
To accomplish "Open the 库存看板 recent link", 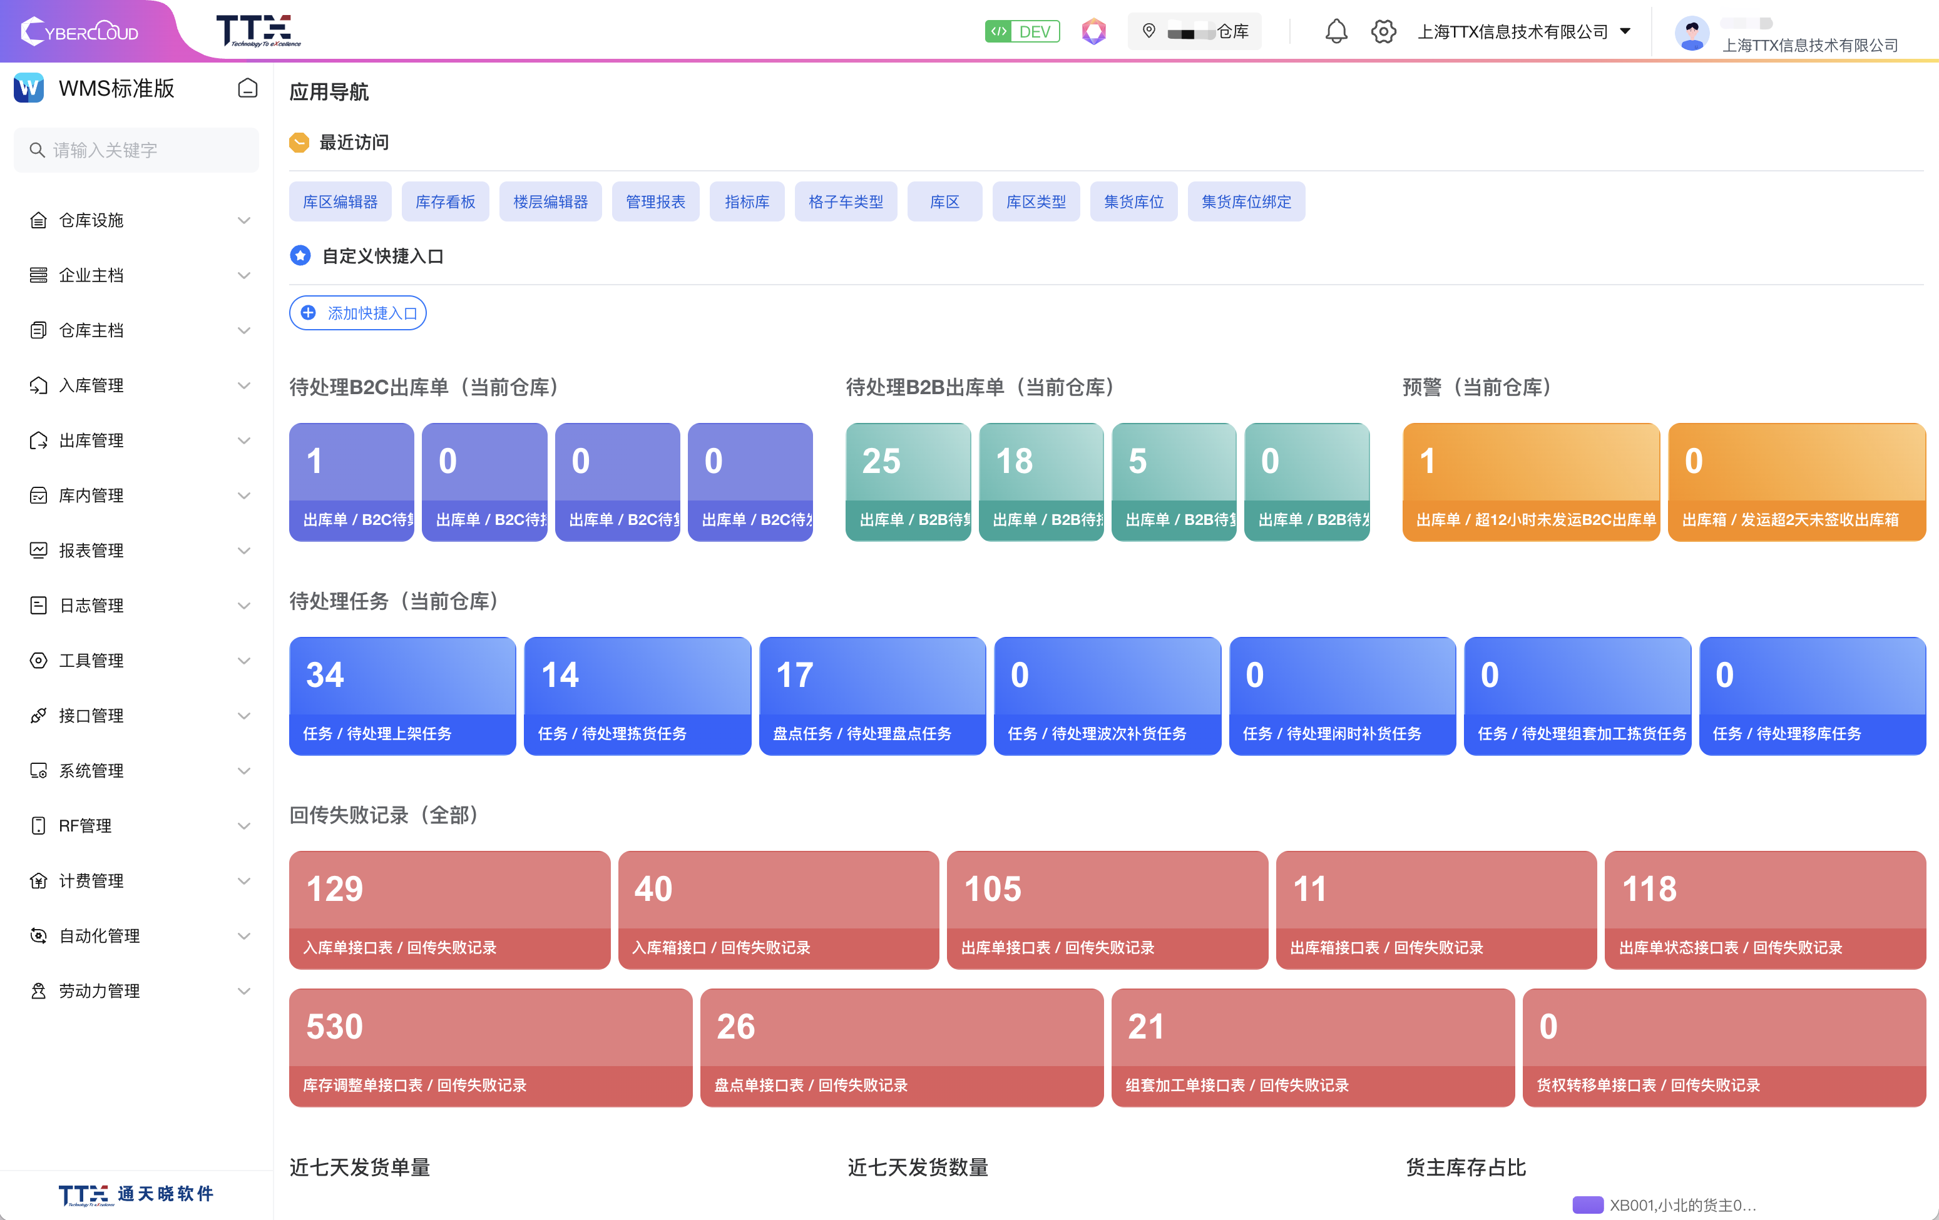I will 445,201.
